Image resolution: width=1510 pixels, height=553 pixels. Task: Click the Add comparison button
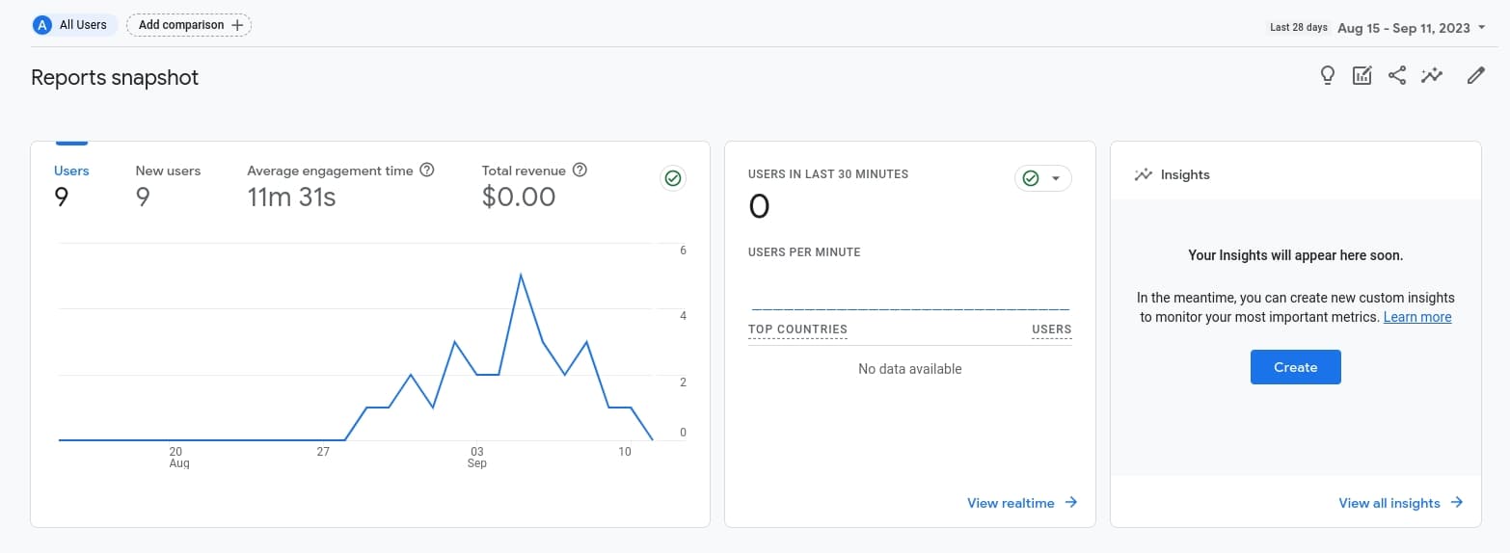(189, 25)
